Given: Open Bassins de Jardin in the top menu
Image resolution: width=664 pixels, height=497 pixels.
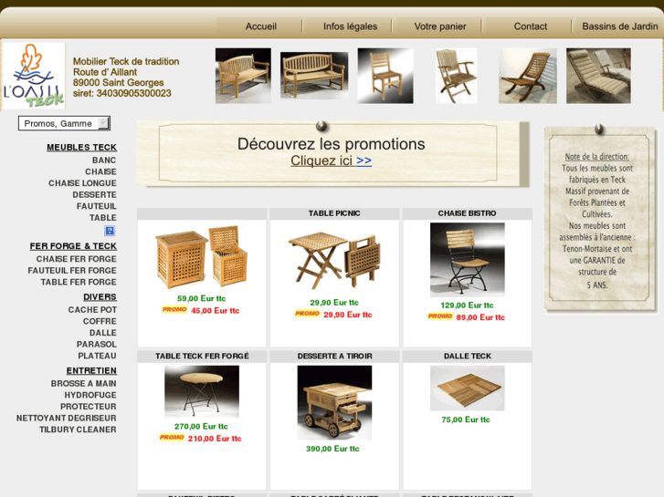Looking at the screenshot, I should (x=620, y=26).
